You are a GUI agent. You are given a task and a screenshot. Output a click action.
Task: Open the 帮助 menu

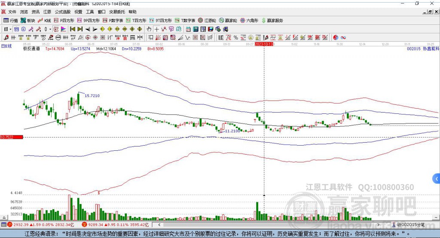click(132, 12)
